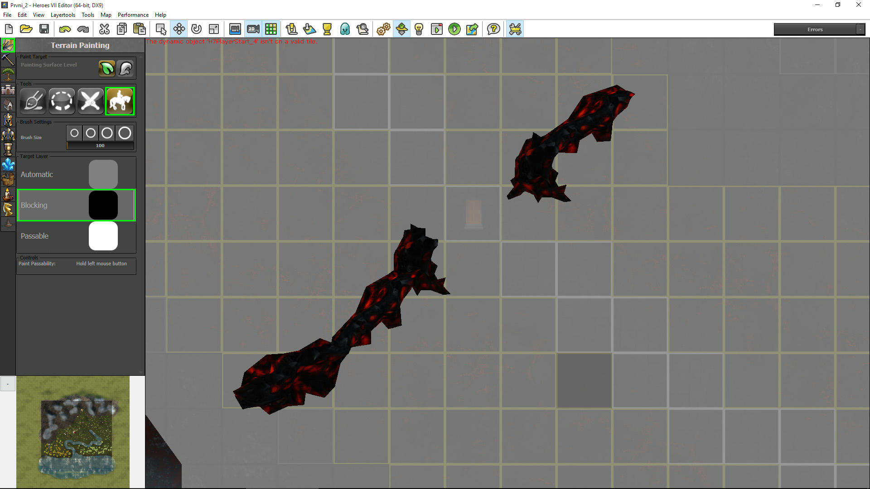Activate the select object cursor tool
Screen dimensions: 870x489
(x=161, y=29)
